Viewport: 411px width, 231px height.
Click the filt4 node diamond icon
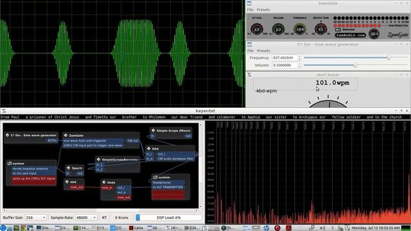(x=148, y=148)
